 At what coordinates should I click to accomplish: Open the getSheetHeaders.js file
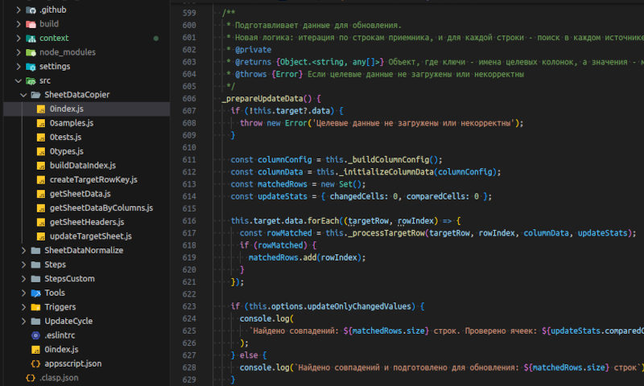pos(87,222)
